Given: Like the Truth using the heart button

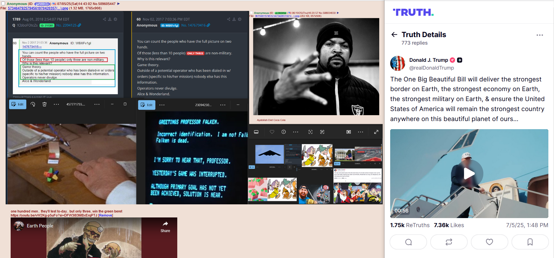Looking at the screenshot, I should click(490, 242).
